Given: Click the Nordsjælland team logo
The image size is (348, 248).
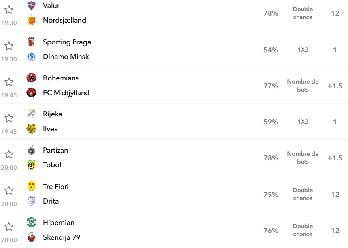Looking at the screenshot, I should (31, 20).
